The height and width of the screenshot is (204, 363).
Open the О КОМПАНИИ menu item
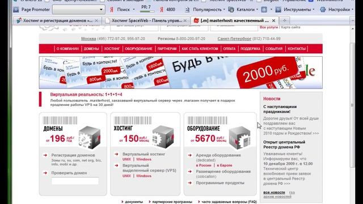[x=67, y=49]
